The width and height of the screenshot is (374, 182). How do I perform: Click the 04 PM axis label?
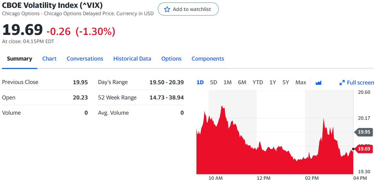[360, 178]
